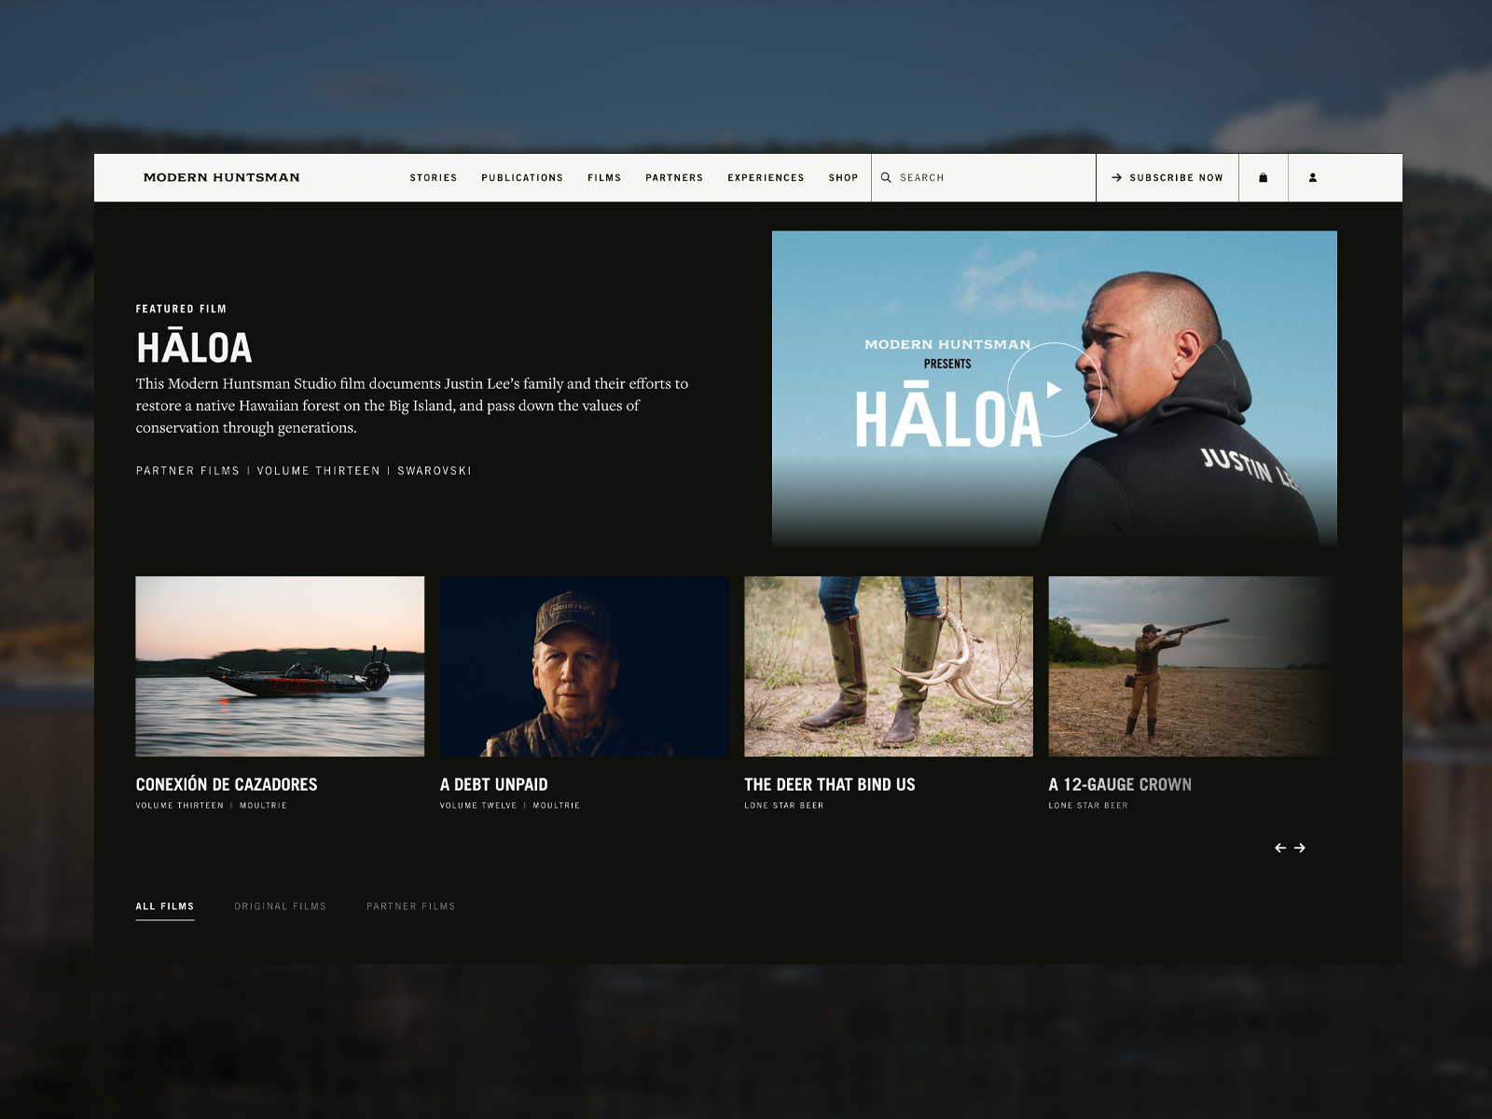
Task: Switch to the Partner Films tab
Action: (x=410, y=906)
